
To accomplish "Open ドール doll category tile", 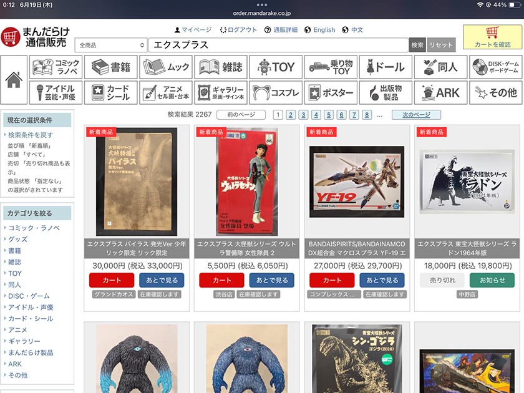I will [x=386, y=67].
